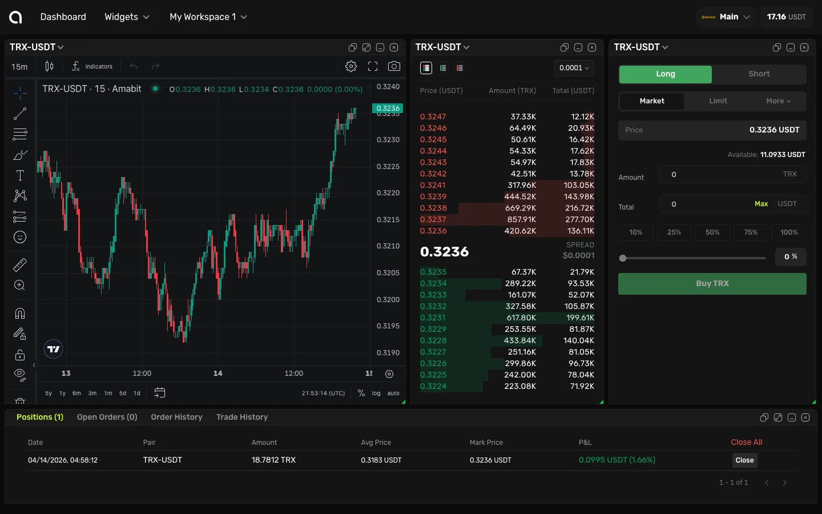822x514 pixels.
Task: Close the open TRX-USDT position
Action: pos(744,460)
